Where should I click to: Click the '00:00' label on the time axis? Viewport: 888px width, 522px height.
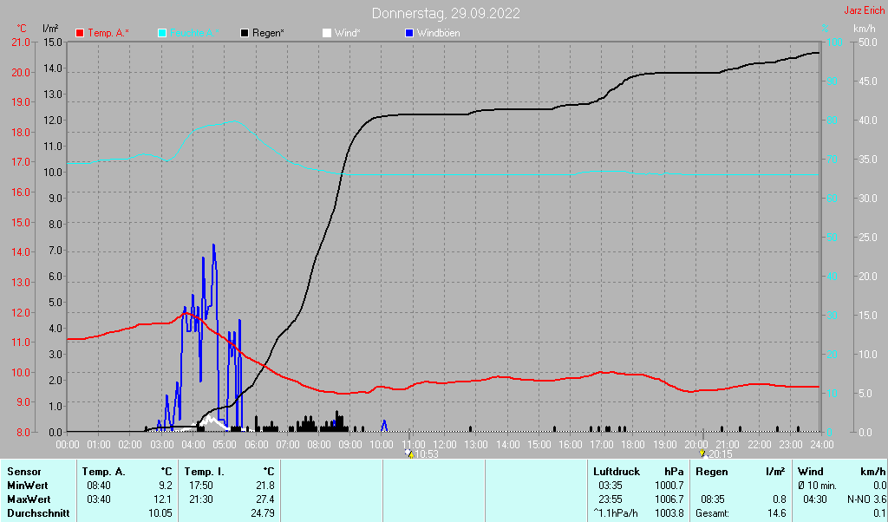(x=68, y=445)
